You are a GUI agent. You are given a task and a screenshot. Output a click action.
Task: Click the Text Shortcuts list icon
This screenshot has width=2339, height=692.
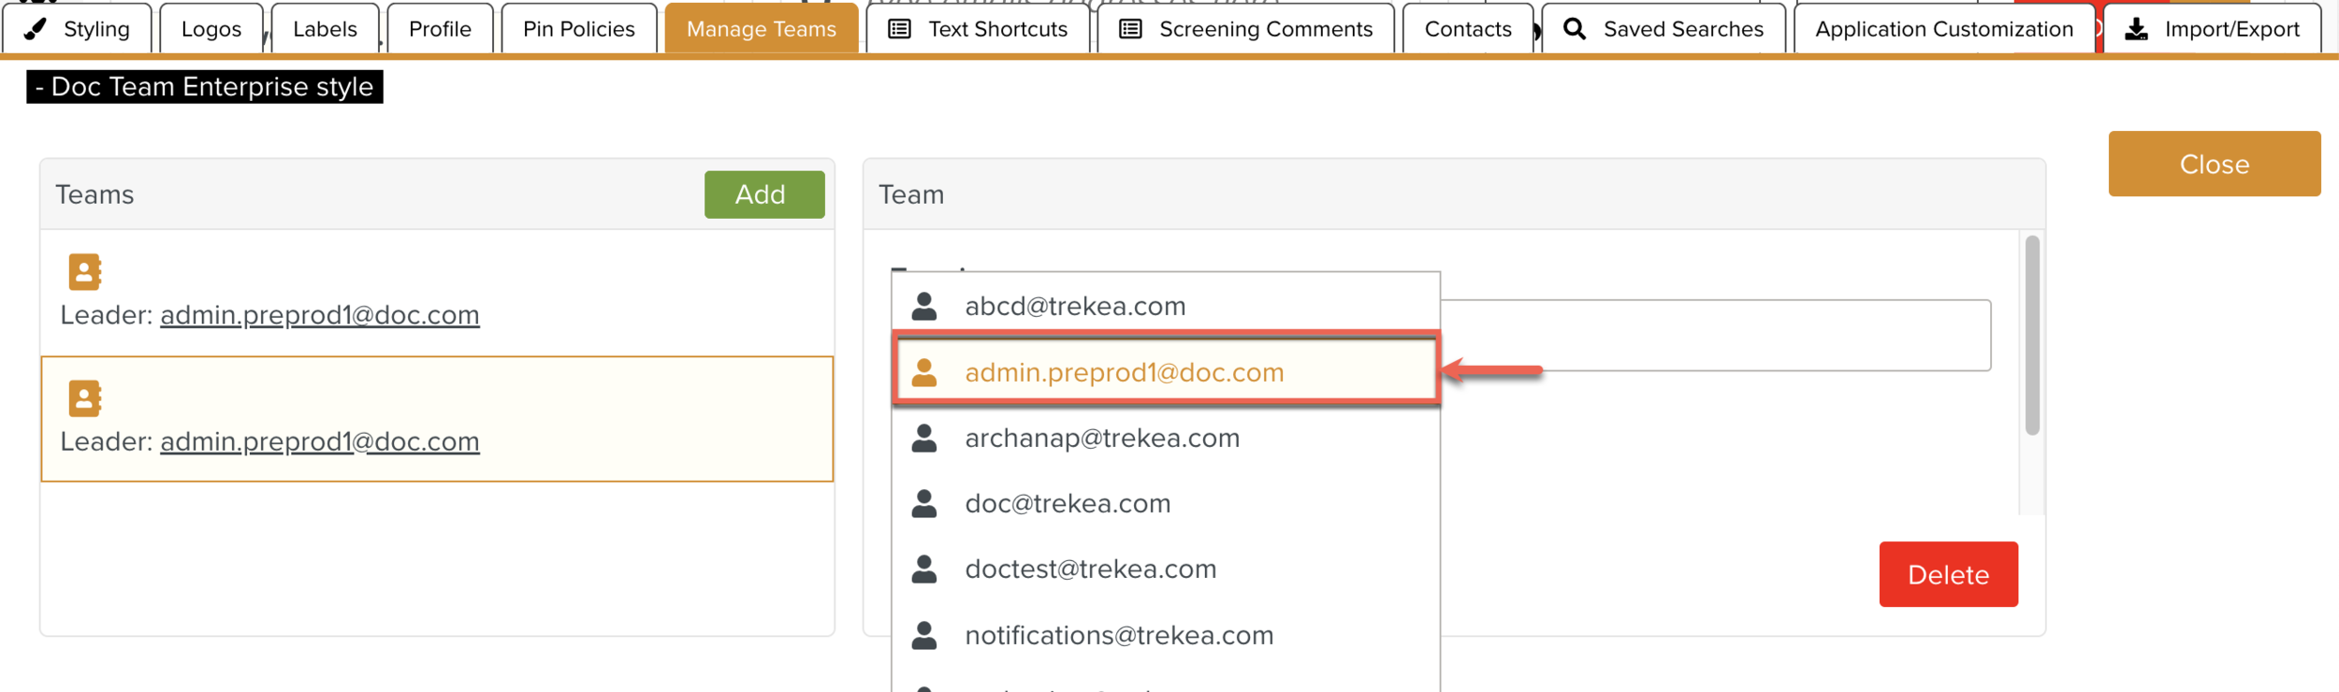tap(899, 29)
